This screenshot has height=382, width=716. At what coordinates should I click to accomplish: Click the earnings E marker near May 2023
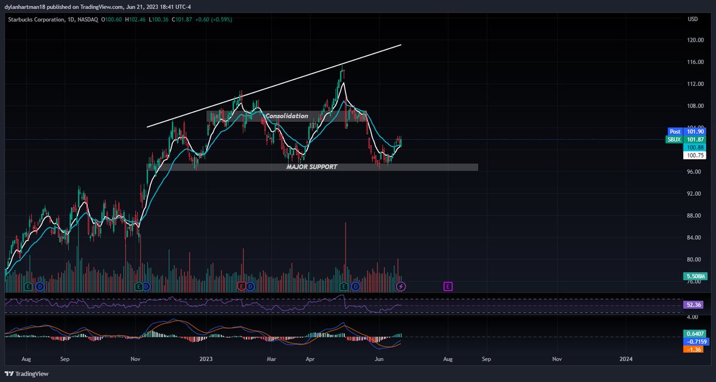344,286
